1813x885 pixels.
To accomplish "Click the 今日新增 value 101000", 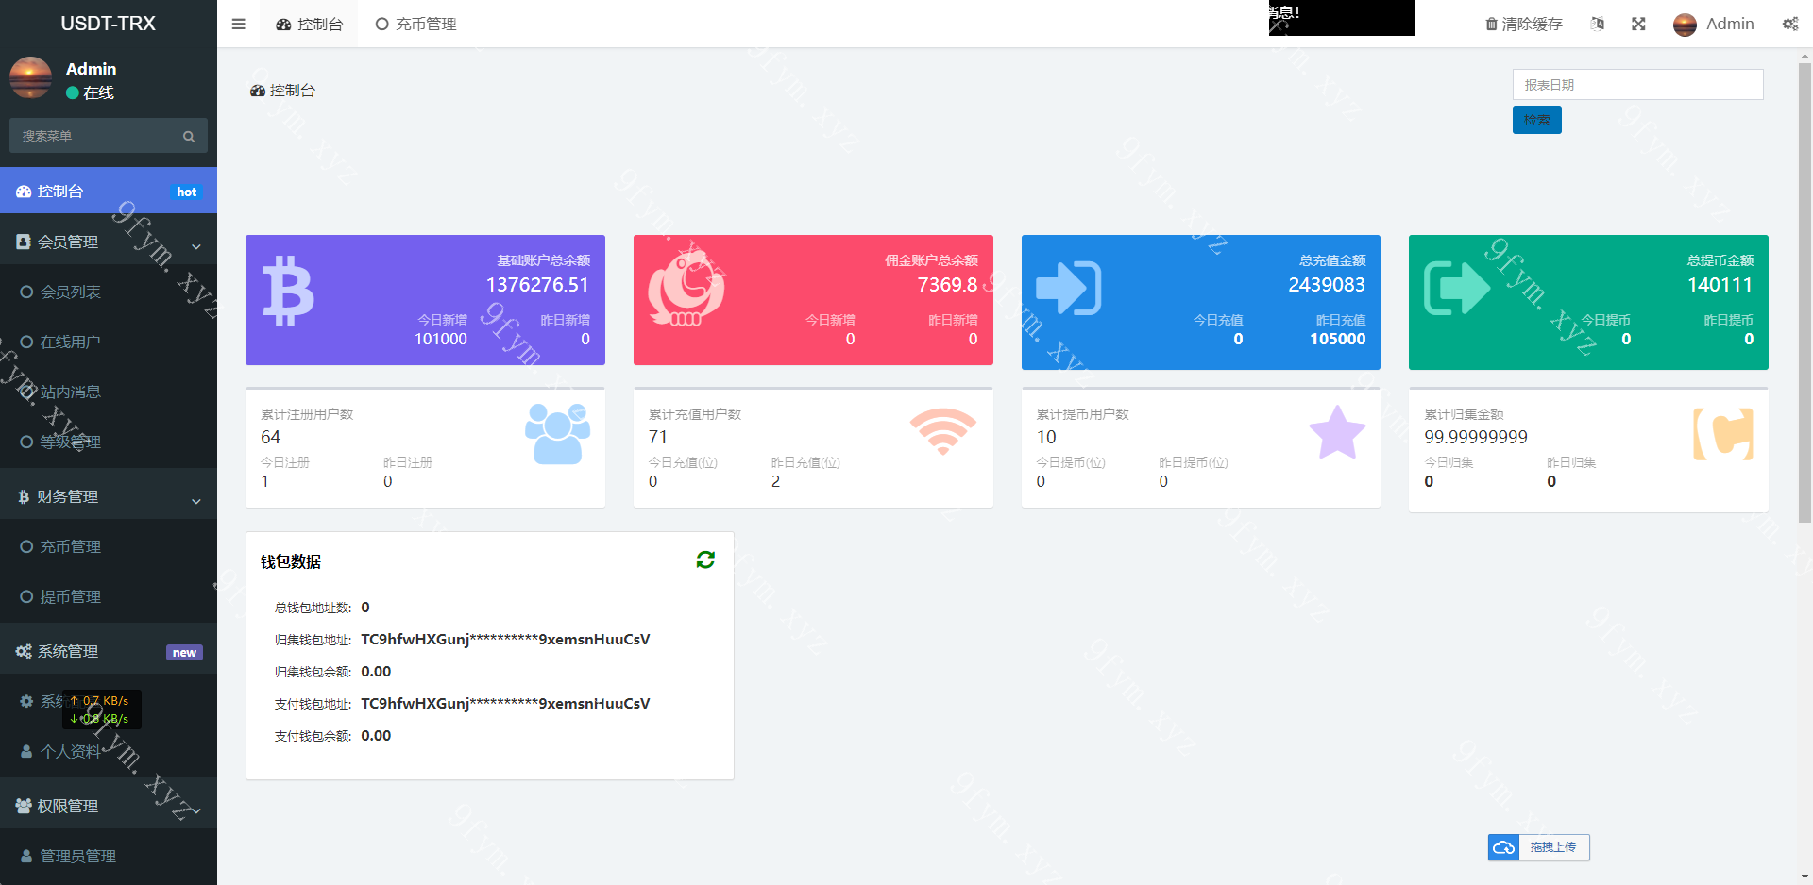I will [441, 339].
